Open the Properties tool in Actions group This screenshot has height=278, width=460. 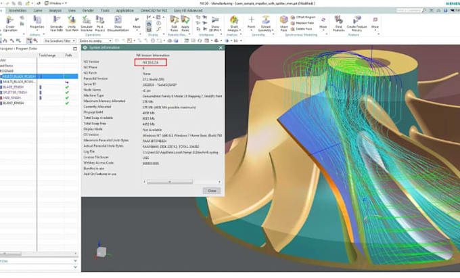coord(37,22)
